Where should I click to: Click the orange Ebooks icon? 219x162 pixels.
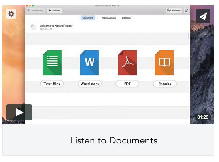tap(164, 63)
